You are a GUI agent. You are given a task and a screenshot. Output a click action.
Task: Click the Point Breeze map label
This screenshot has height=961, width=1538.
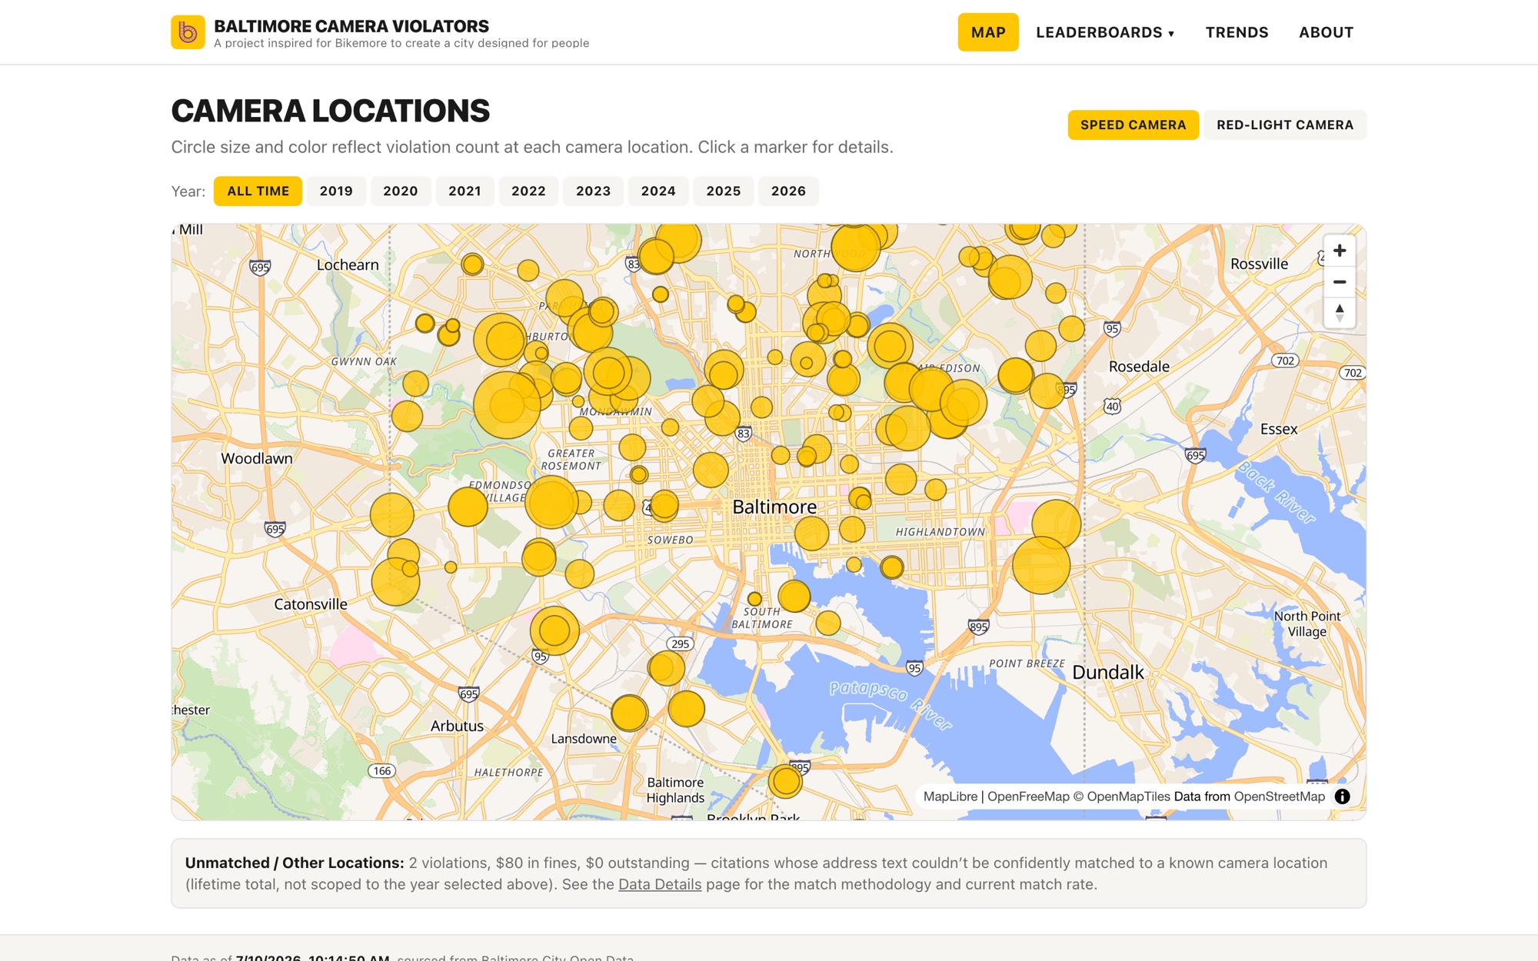pyautogui.click(x=1027, y=663)
